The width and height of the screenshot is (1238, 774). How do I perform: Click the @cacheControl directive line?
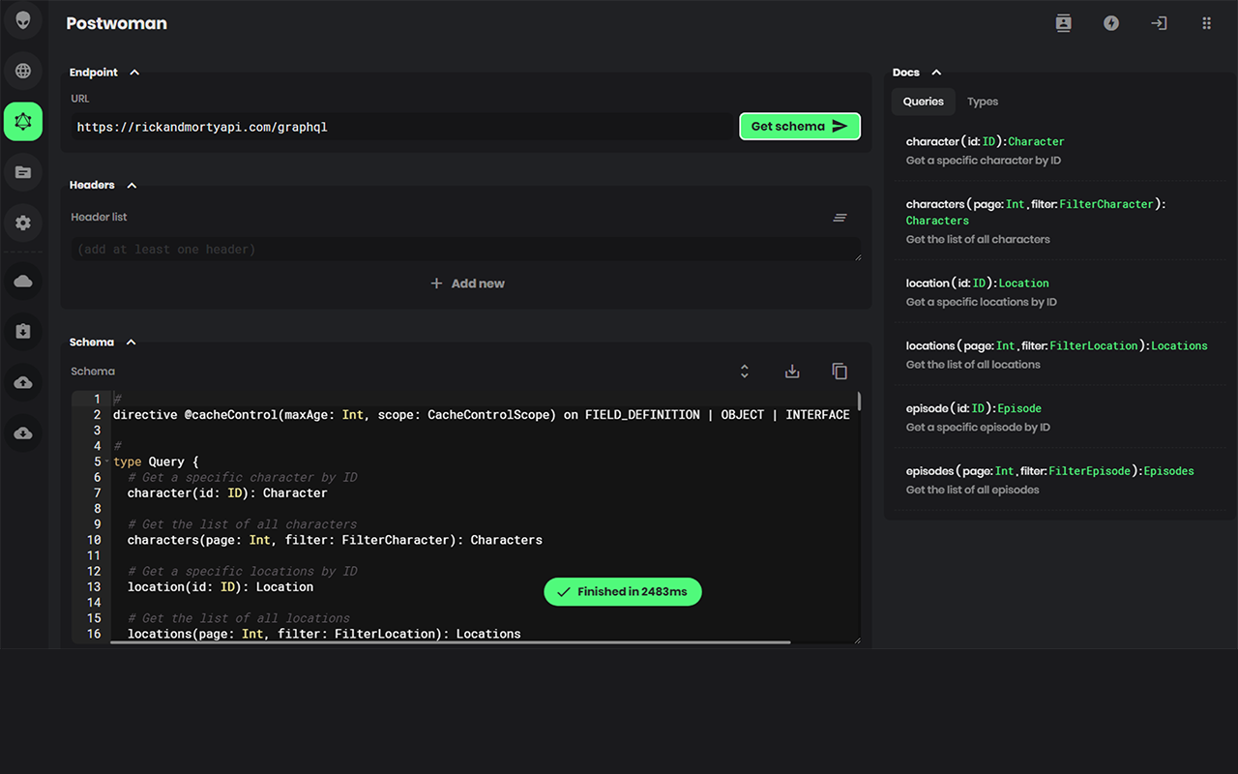pyautogui.click(x=481, y=415)
